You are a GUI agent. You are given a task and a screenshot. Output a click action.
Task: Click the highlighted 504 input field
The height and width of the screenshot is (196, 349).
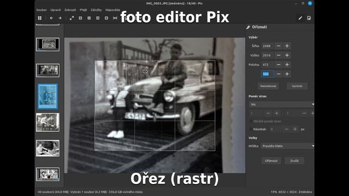click(x=268, y=74)
